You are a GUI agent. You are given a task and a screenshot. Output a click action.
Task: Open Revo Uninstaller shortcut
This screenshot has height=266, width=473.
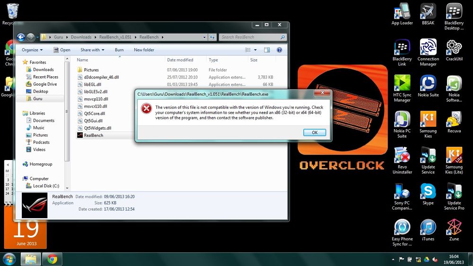(402, 160)
